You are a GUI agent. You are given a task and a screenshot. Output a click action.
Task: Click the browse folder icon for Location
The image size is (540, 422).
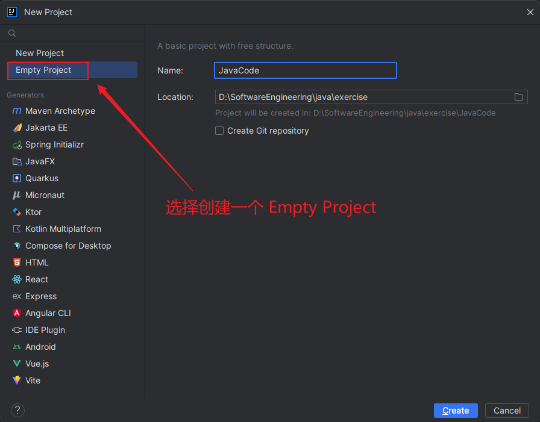pyautogui.click(x=519, y=97)
